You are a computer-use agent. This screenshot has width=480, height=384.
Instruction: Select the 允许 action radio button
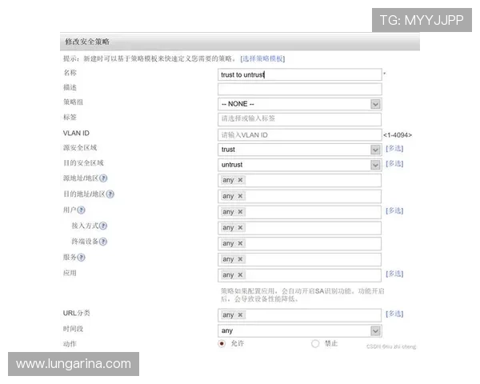click(x=222, y=343)
